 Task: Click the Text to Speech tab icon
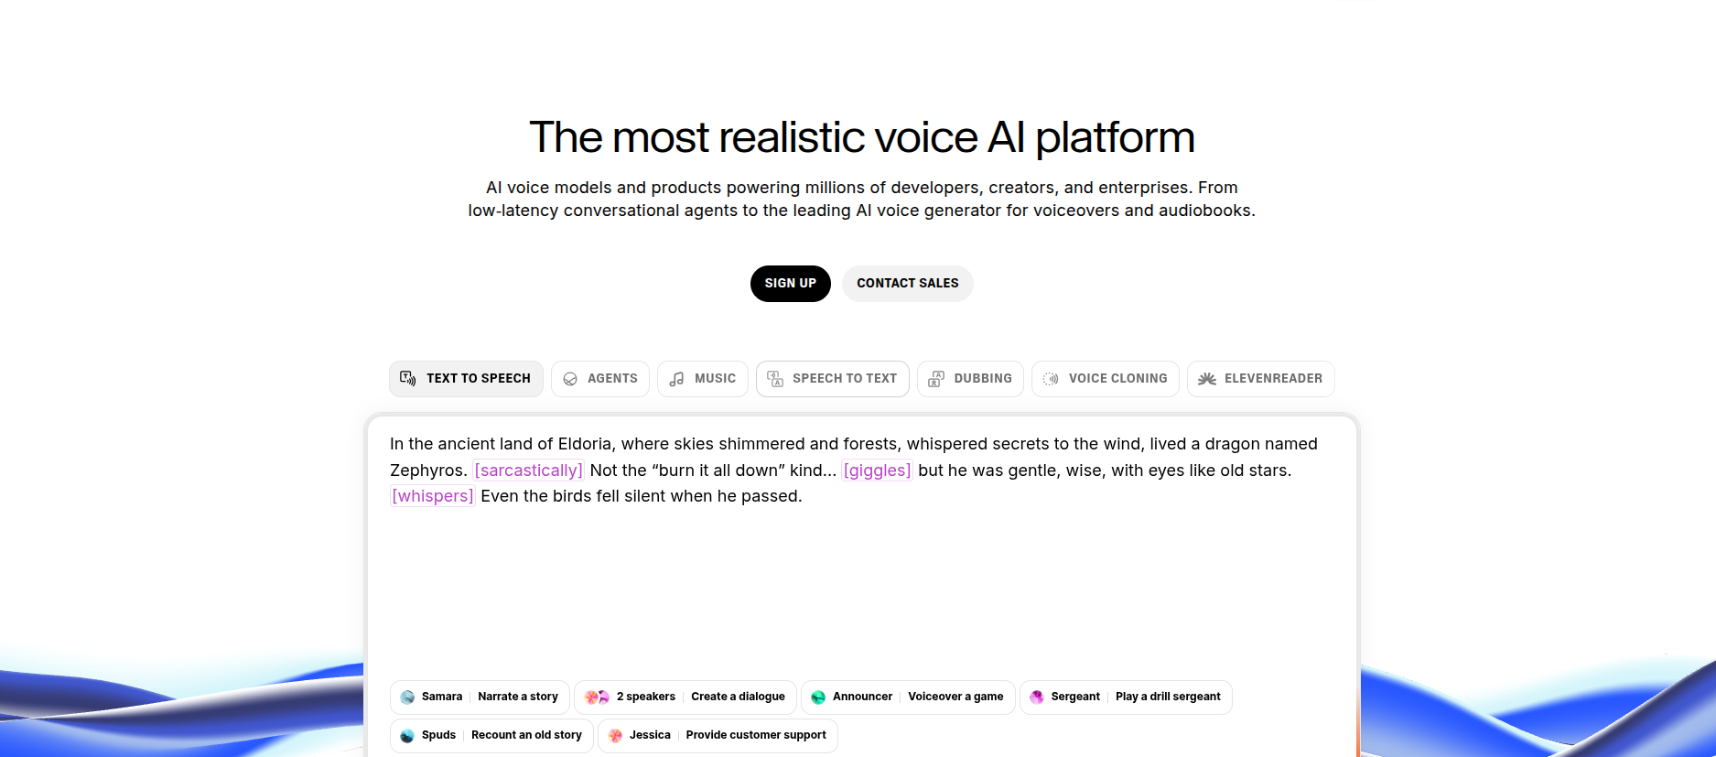(408, 379)
